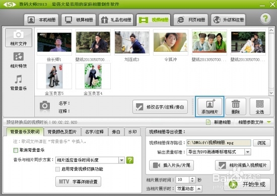The height and width of the screenshot is (196, 277).
Task: Toggle the 取消背景音乐 checkbox
Action: [16, 150]
